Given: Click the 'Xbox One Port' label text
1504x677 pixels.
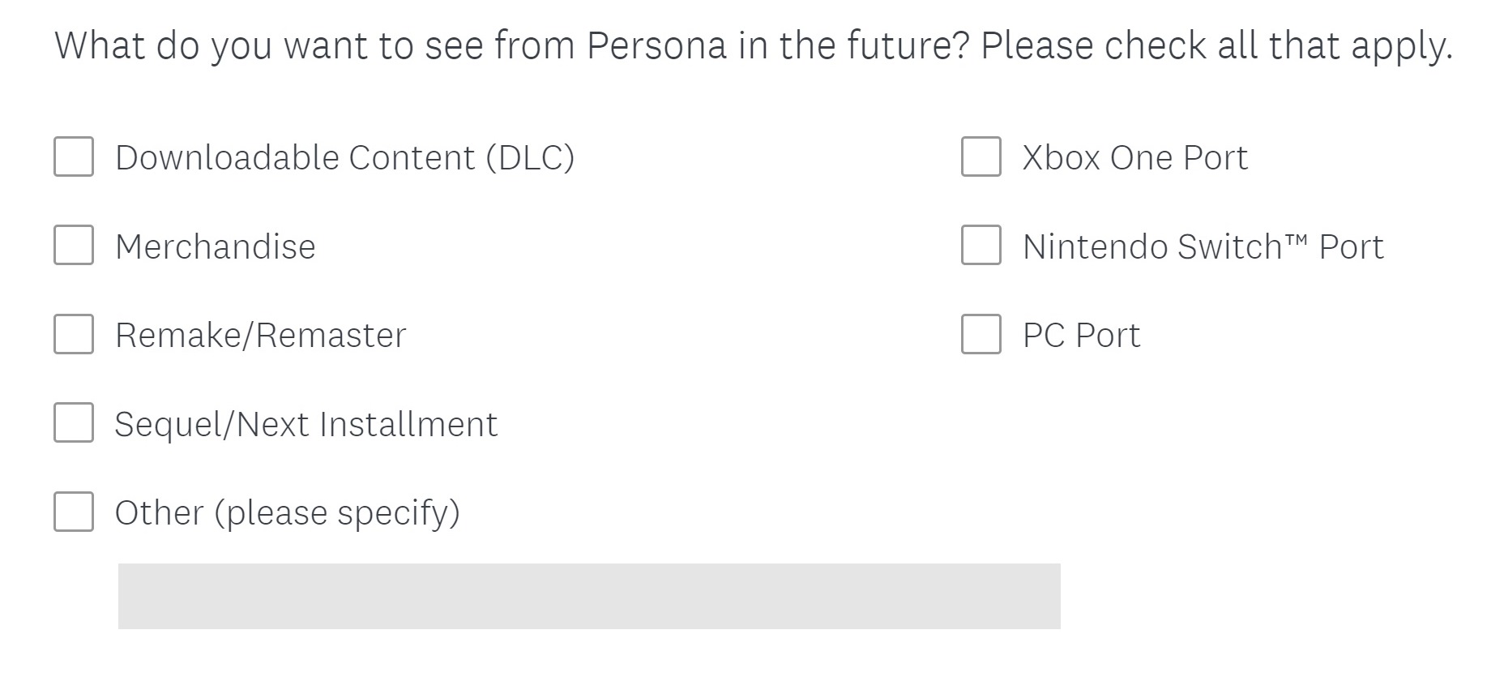Looking at the screenshot, I should tap(1134, 158).
